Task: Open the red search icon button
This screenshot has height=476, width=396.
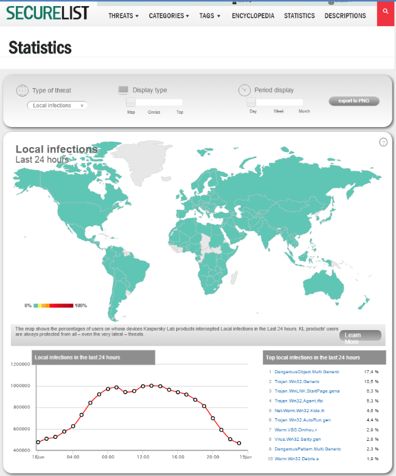Action: [386, 13]
